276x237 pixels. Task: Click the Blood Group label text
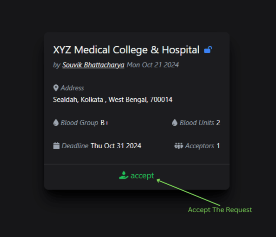pyautogui.click(x=79, y=123)
